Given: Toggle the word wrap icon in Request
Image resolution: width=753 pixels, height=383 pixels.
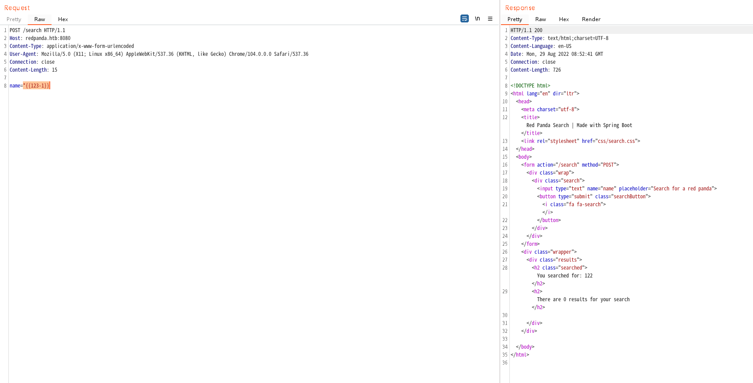Looking at the screenshot, I should coord(464,18).
